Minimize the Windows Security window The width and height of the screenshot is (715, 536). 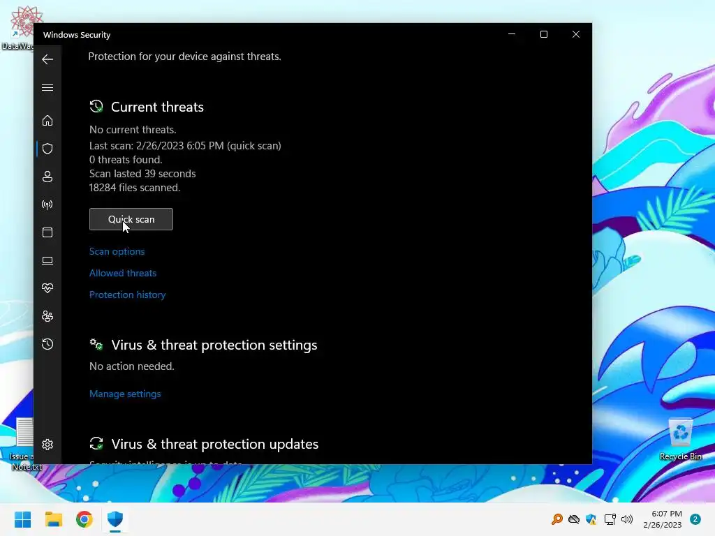[x=512, y=34]
